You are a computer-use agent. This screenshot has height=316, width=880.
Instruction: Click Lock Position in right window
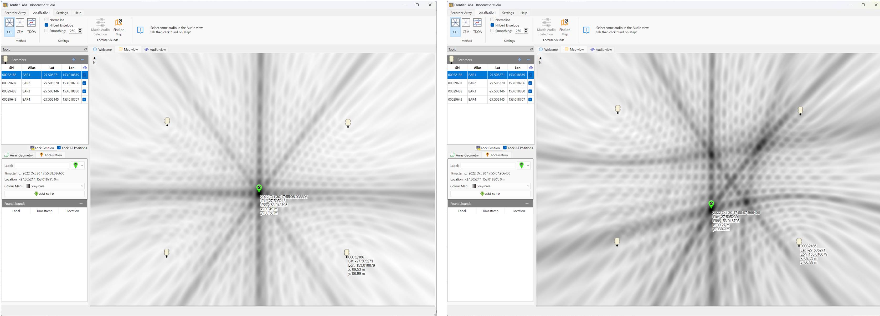point(488,148)
